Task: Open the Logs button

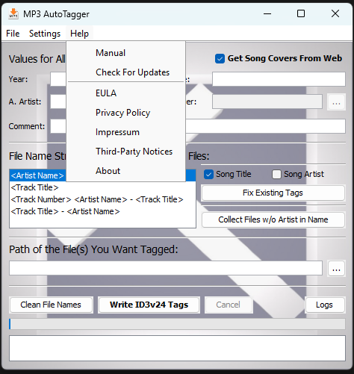Action: tap(325, 305)
